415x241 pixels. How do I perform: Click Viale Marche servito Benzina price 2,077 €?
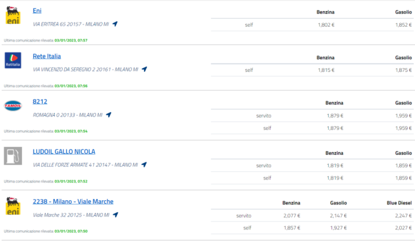[x=292, y=215]
